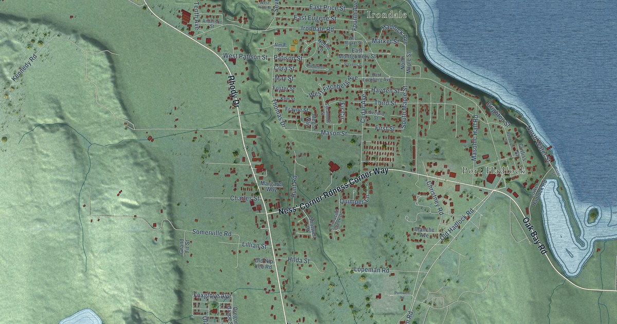This screenshot has height=324, width=617.
Task: Select the Grand Fir St label
Action: tap(184, 245)
